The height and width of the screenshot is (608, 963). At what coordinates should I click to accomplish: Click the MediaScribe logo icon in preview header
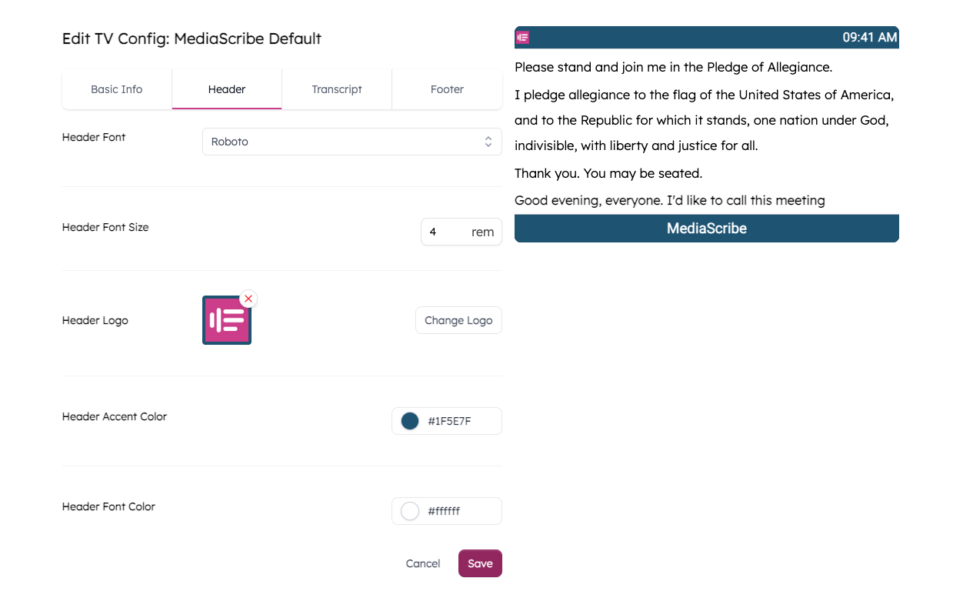coord(522,37)
